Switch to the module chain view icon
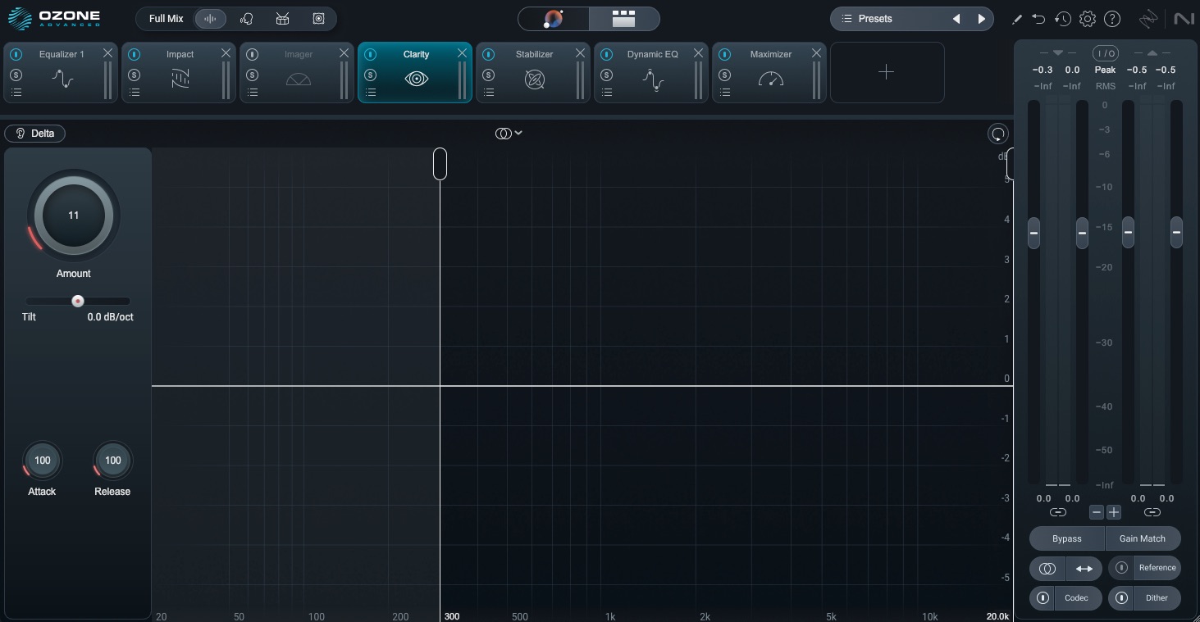This screenshot has width=1200, height=622. [x=624, y=19]
